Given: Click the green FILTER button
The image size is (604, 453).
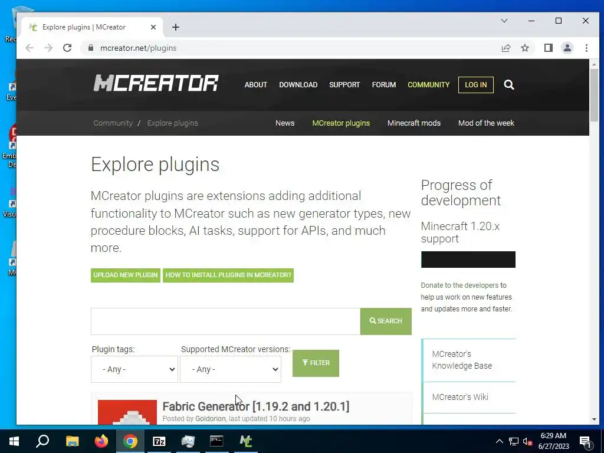Looking at the screenshot, I should click(x=316, y=363).
